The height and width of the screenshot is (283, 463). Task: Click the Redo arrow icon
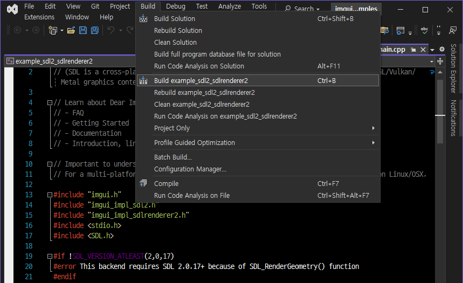(x=130, y=30)
